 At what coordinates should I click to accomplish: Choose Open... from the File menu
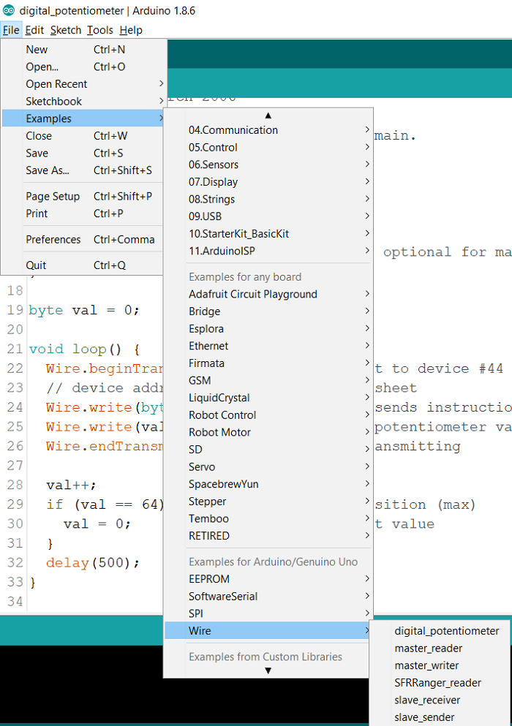tap(83, 67)
